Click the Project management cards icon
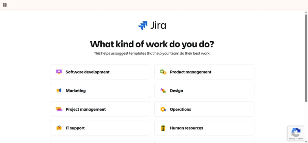This screenshot has height=143, width=308. [59, 109]
